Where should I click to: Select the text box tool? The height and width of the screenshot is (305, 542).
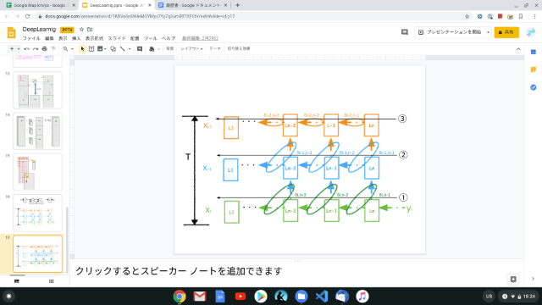tap(91, 49)
